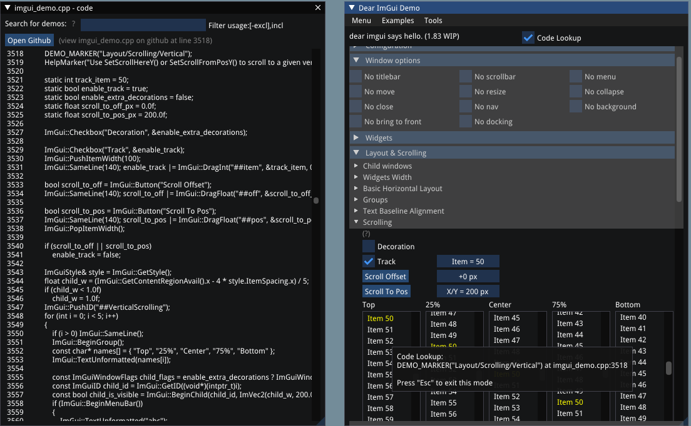Close the imgui_demo.cpp code window
The width and height of the screenshot is (691, 426).
coord(318,7)
